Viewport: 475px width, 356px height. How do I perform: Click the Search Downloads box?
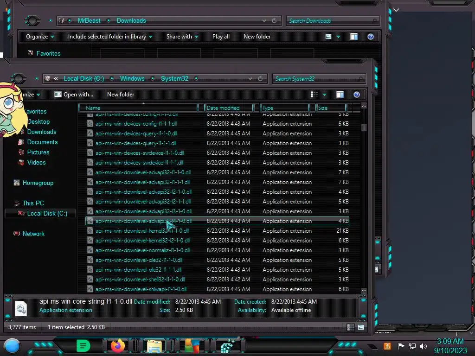point(333,20)
